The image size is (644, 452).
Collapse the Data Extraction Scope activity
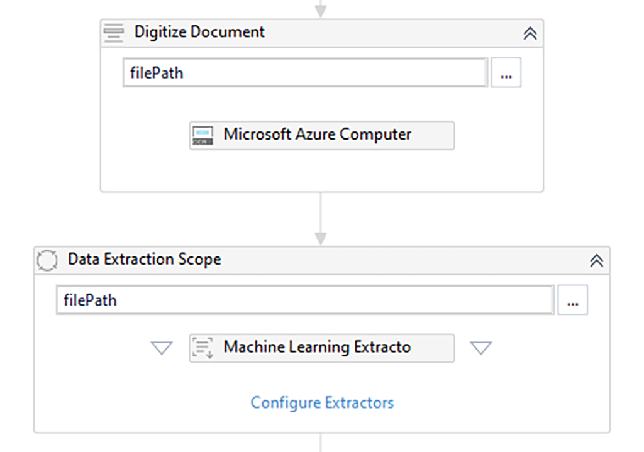(596, 260)
